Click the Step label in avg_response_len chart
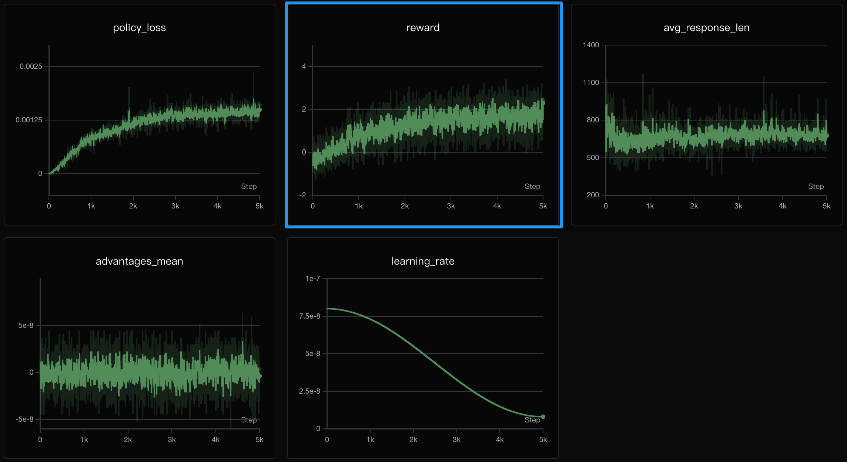The image size is (847, 462). pos(816,187)
